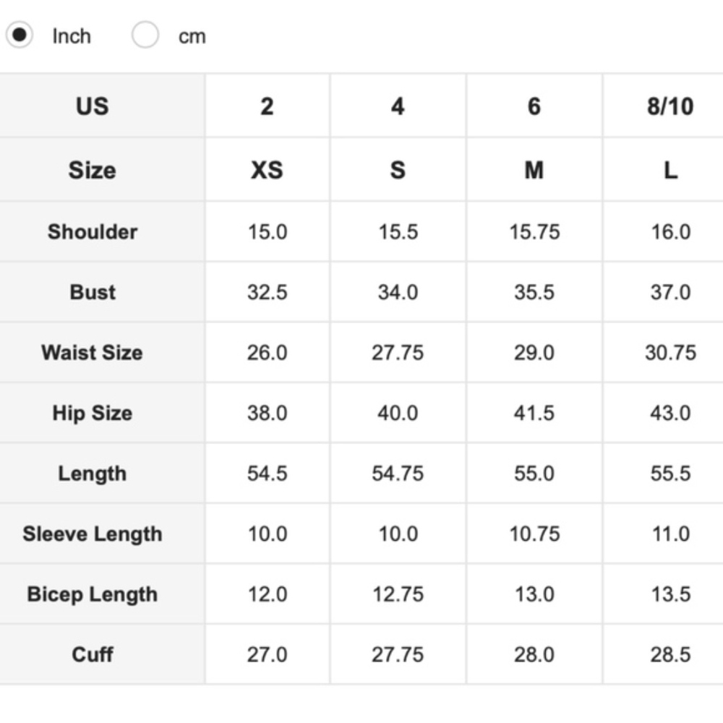
Task: Click the M size column header
Action: point(534,170)
